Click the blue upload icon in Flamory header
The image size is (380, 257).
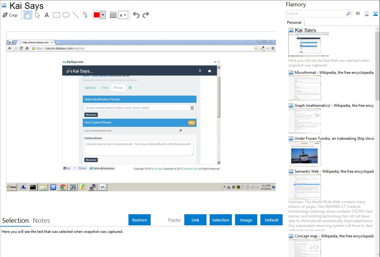(375, 14)
